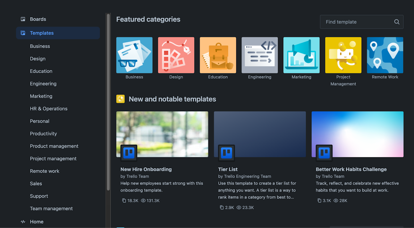Click the Templates icon in the sidebar
This screenshot has height=228, width=414.
point(23,33)
